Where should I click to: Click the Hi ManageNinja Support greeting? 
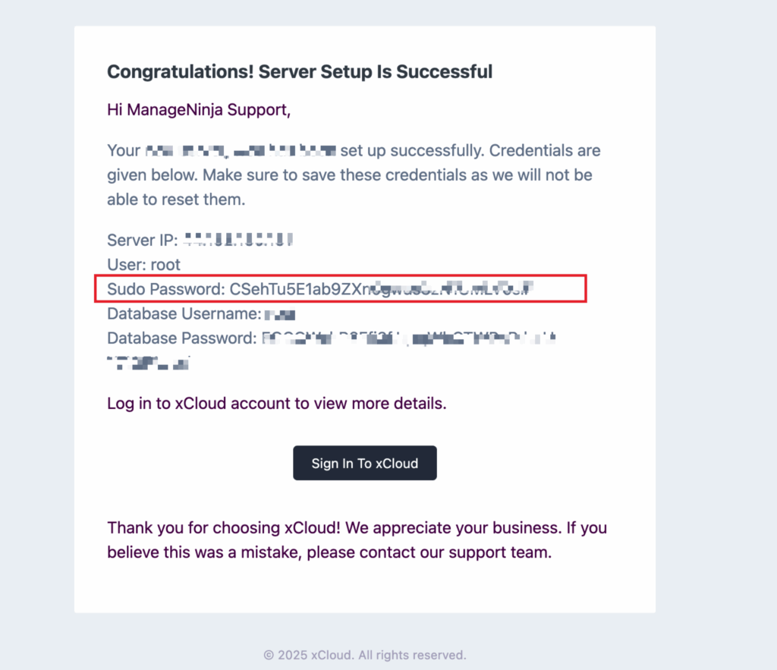[x=199, y=109]
